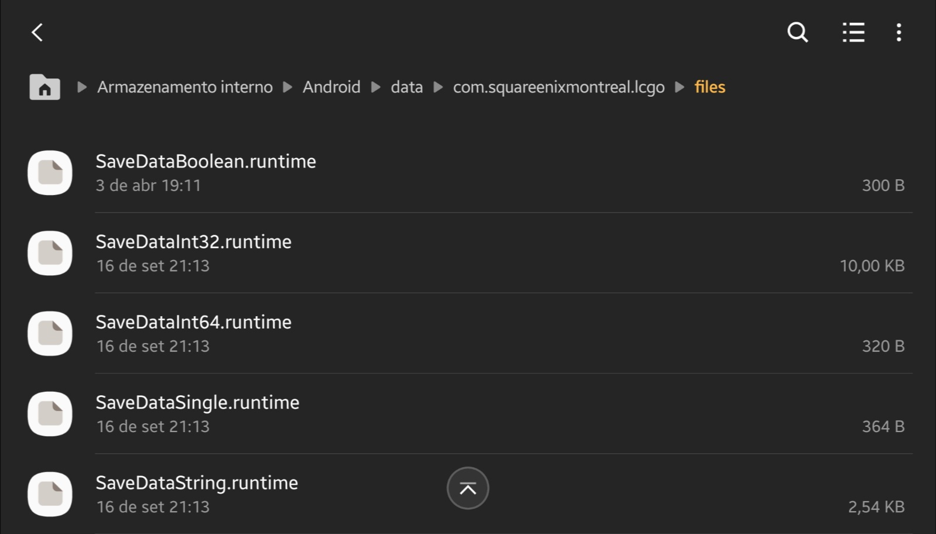Open the SaveDataSingle.runtime file name
This screenshot has width=936, height=534.
pyautogui.click(x=197, y=403)
